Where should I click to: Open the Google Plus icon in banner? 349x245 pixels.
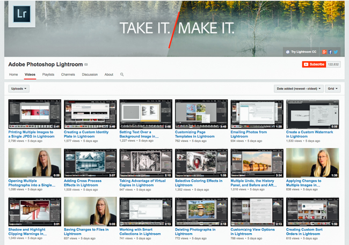click(x=324, y=52)
